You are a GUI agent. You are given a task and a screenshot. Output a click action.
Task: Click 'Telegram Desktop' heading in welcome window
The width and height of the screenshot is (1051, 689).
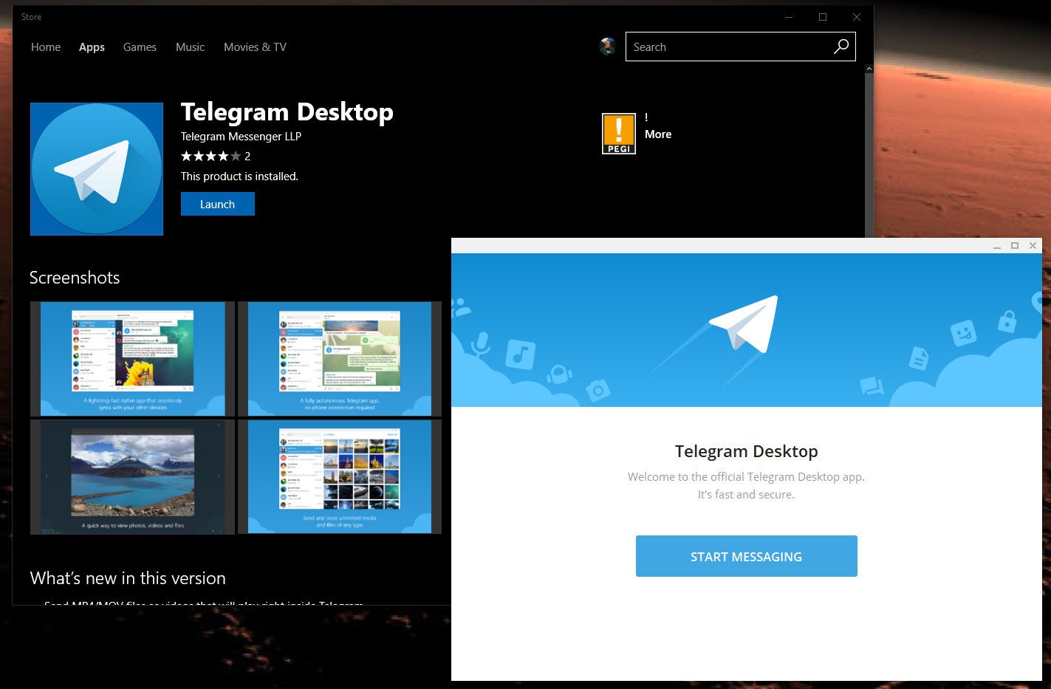click(746, 451)
